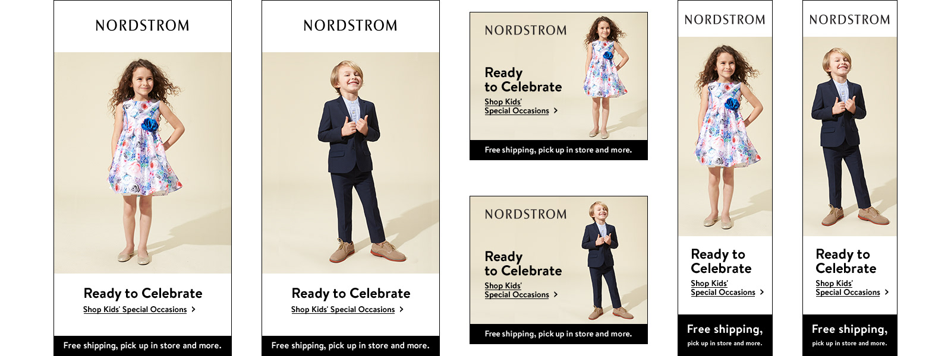951x356 pixels.
Task: Click Nordstrom logo in lower rectangle boy ad
Action: pos(525,214)
